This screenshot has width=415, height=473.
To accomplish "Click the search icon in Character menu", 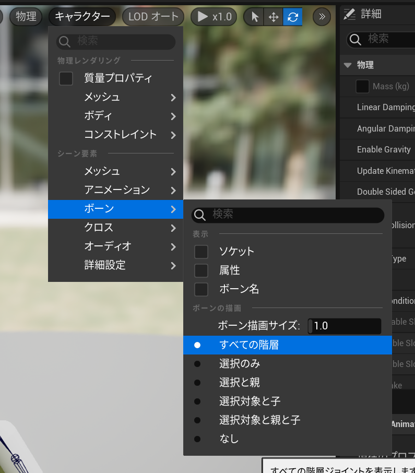I will point(64,42).
